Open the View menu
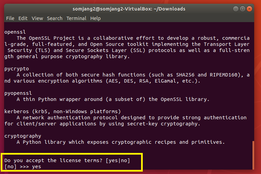Image resolution: width=261 pixels, height=174 pixels. 37,18
